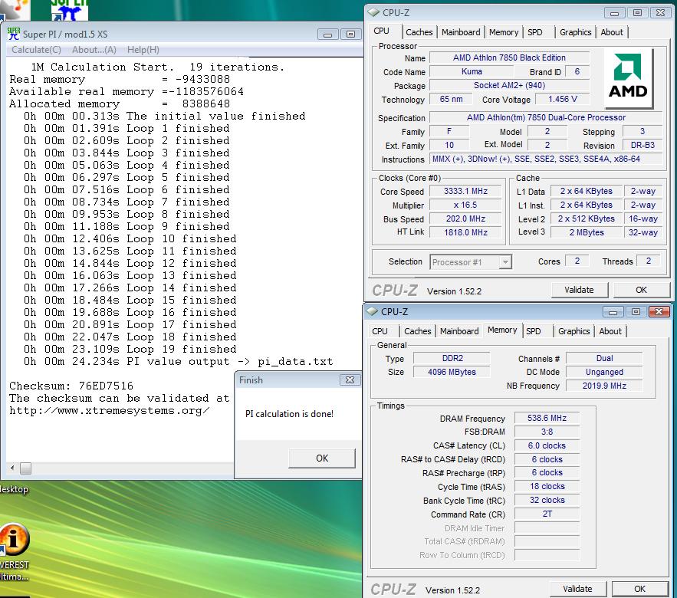Click the CAS# Latency 6.0 clocks value
Viewport: 677px width, 598px height.
point(547,445)
